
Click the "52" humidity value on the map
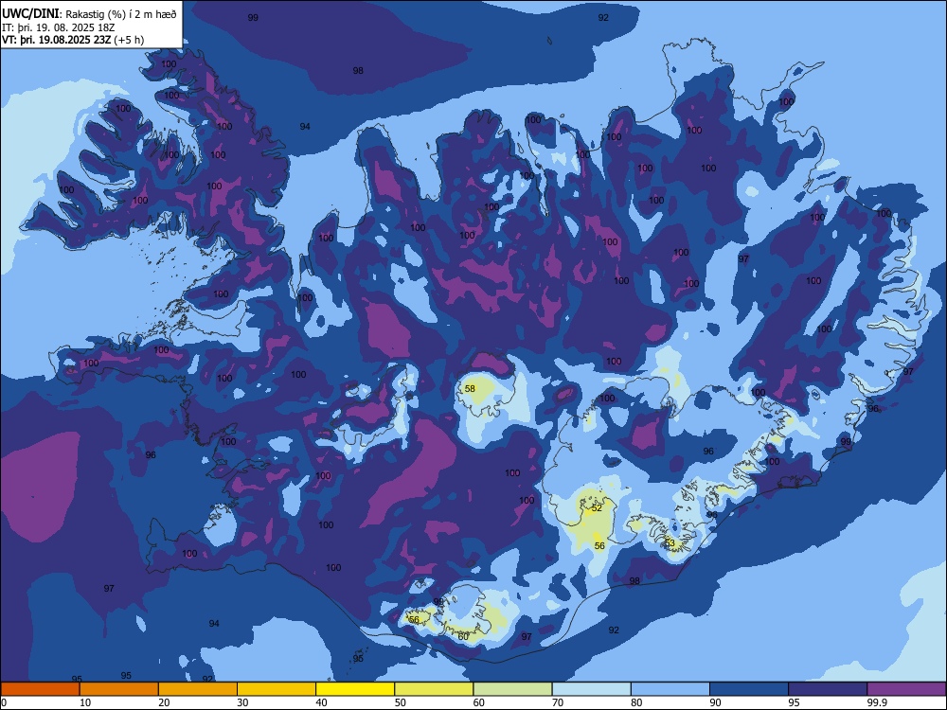point(597,507)
